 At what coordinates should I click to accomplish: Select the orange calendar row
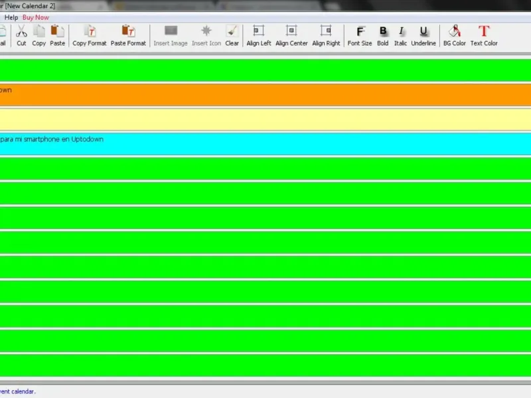265,95
